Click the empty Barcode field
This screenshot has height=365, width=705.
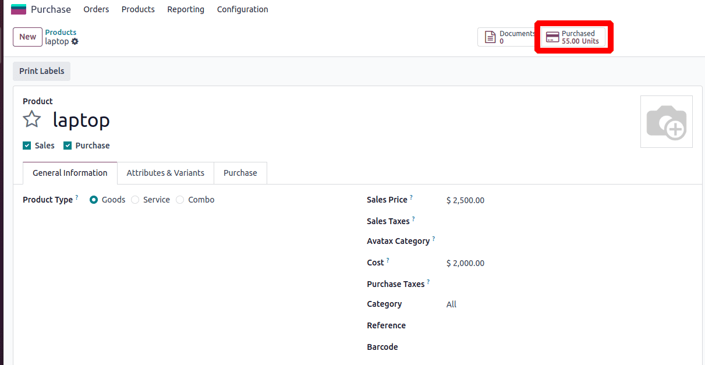pyautogui.click(x=569, y=347)
